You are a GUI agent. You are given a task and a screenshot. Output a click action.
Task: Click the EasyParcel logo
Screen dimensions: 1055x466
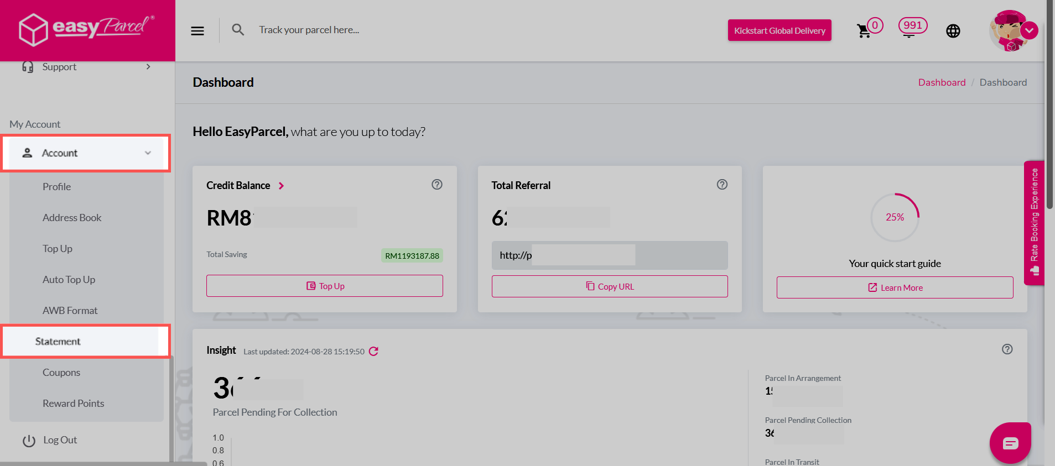pyautogui.click(x=87, y=29)
